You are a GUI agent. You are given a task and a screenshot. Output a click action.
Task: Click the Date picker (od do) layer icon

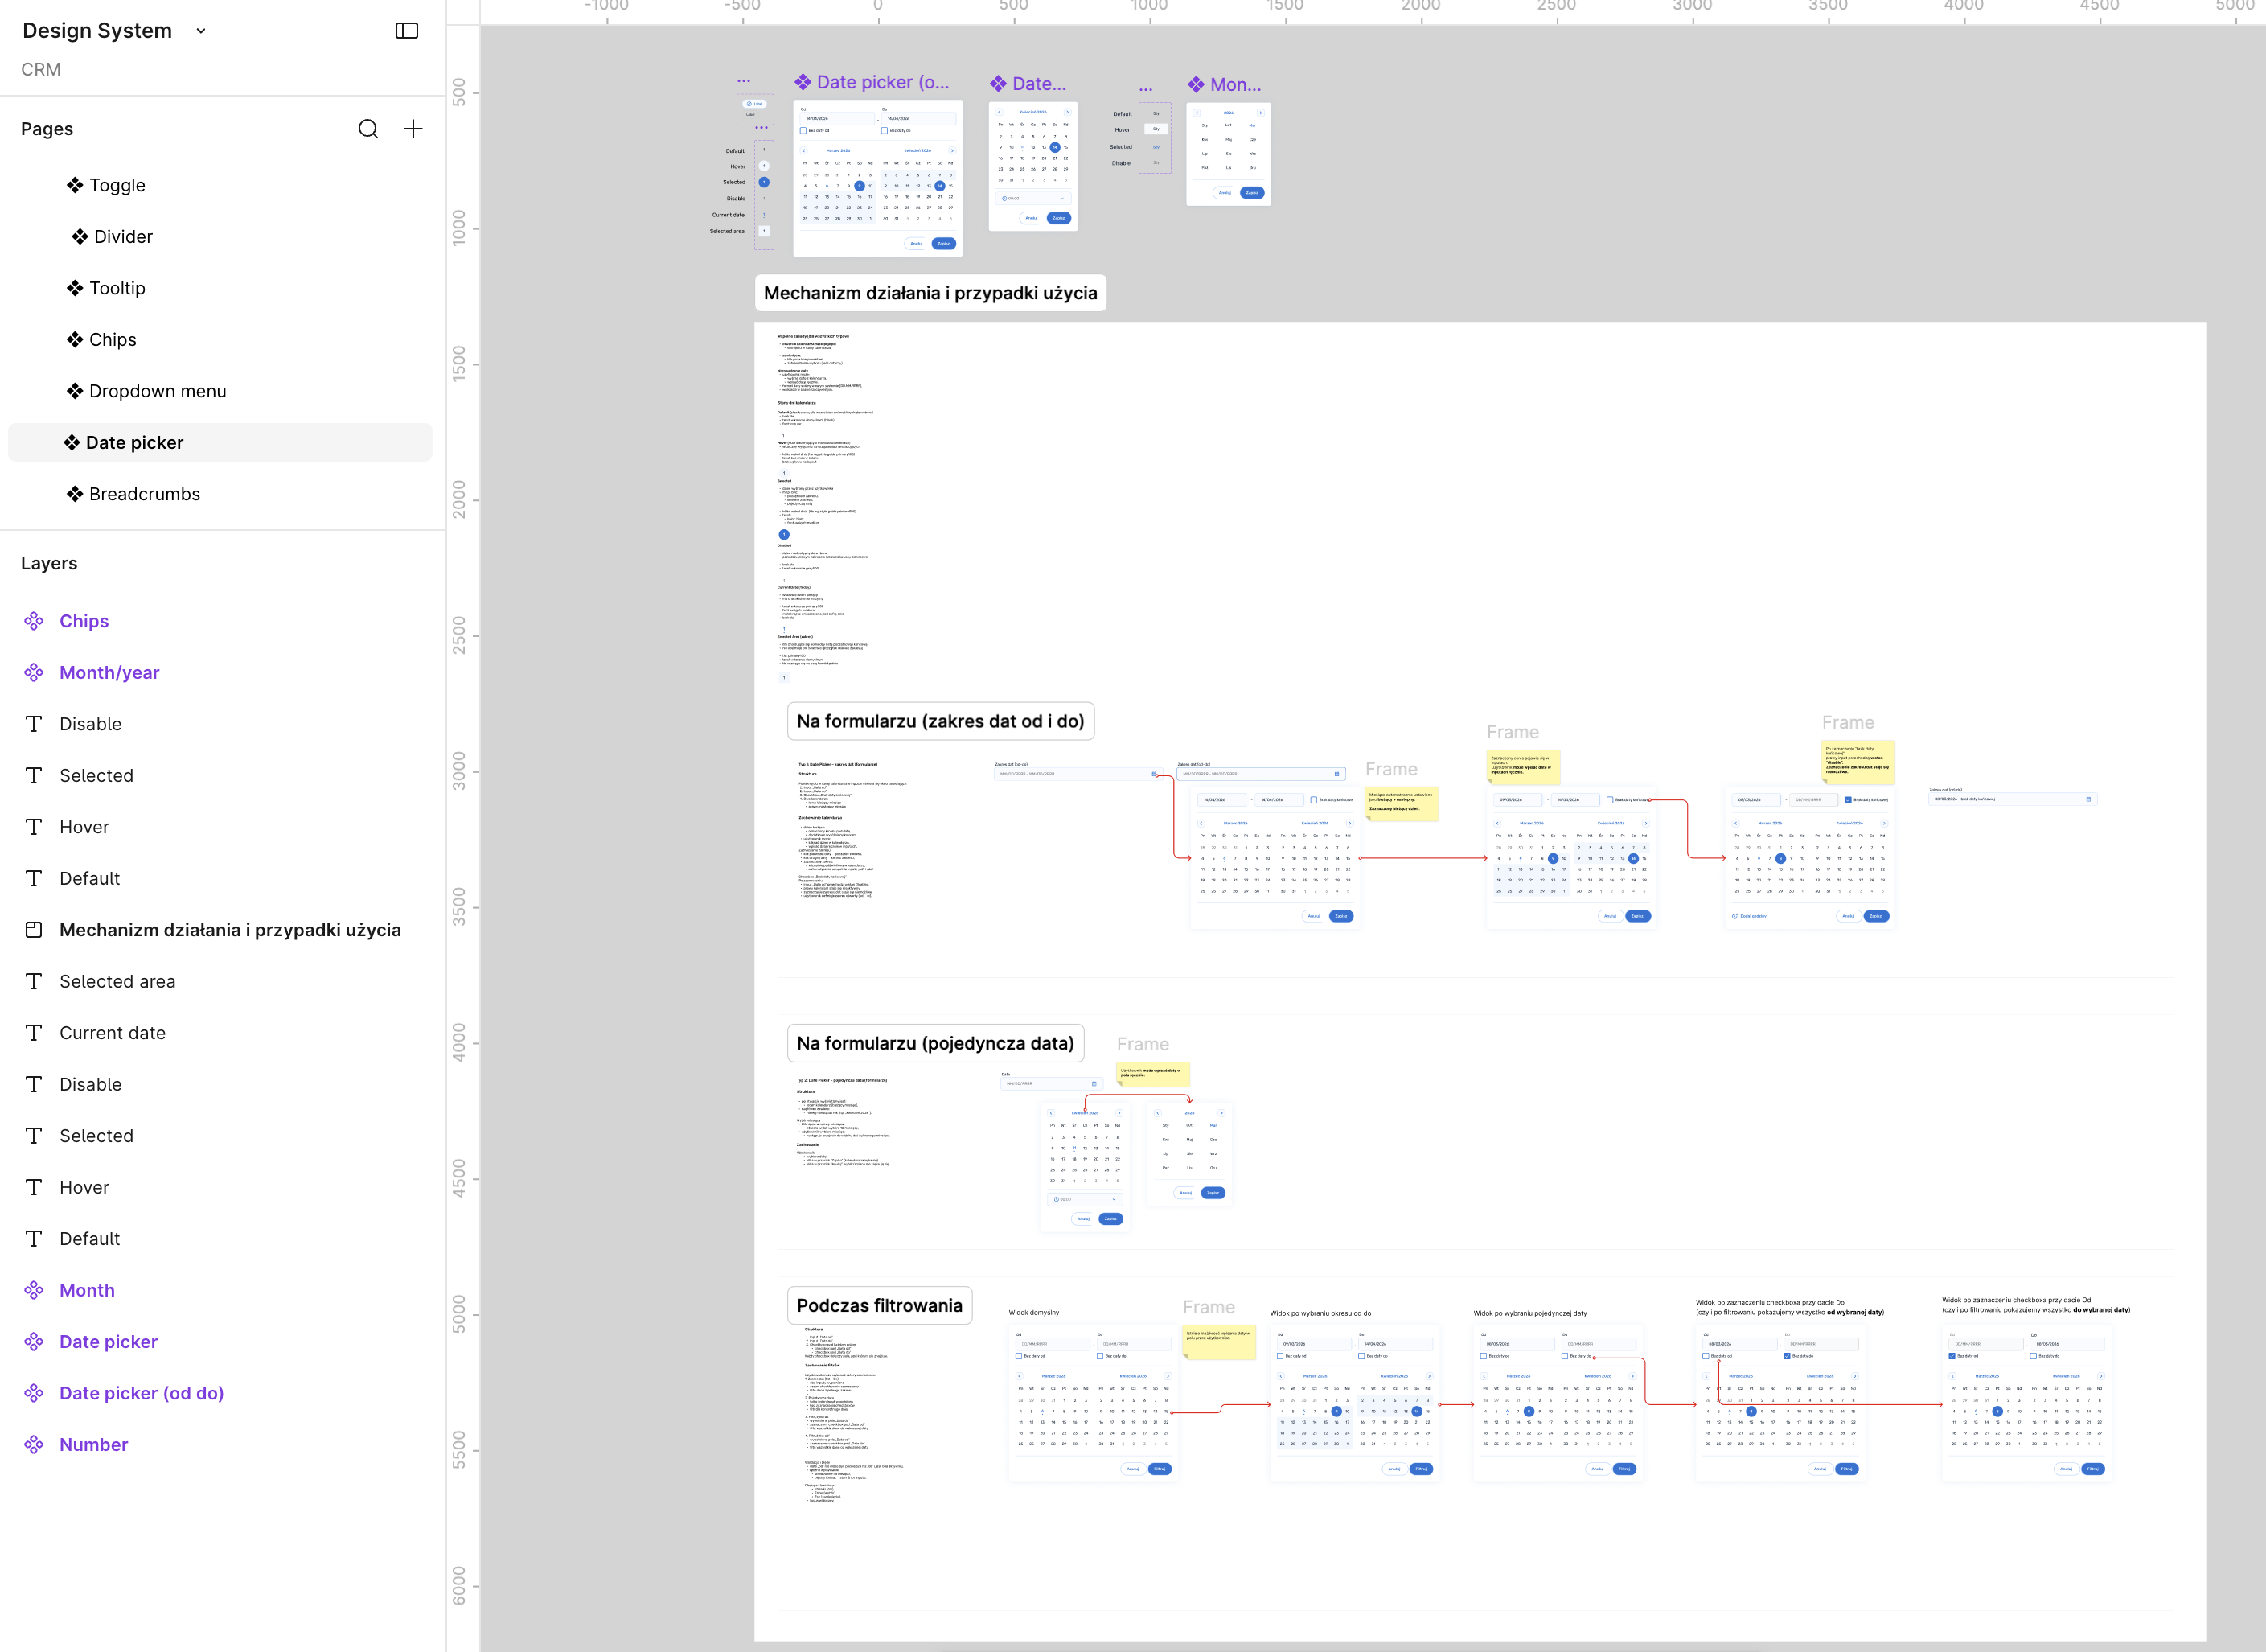pyautogui.click(x=34, y=1393)
